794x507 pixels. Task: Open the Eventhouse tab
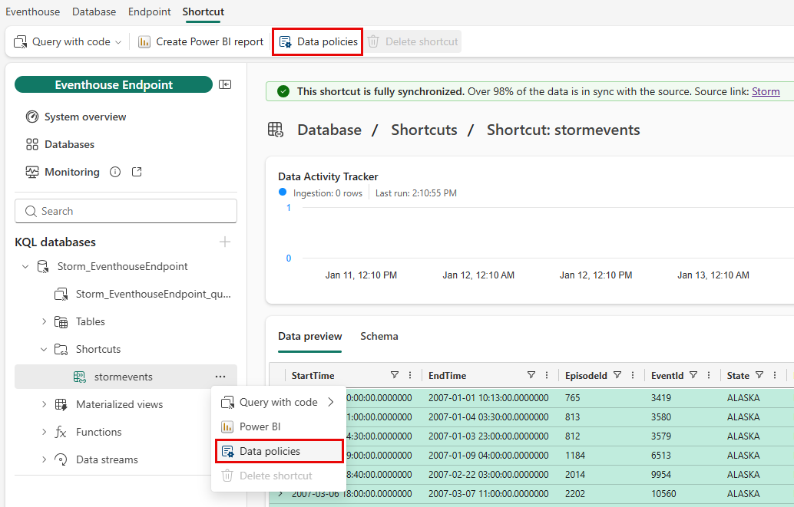32,12
